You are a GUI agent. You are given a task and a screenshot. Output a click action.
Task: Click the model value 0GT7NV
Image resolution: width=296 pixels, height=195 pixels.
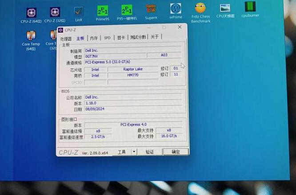coord(115,56)
